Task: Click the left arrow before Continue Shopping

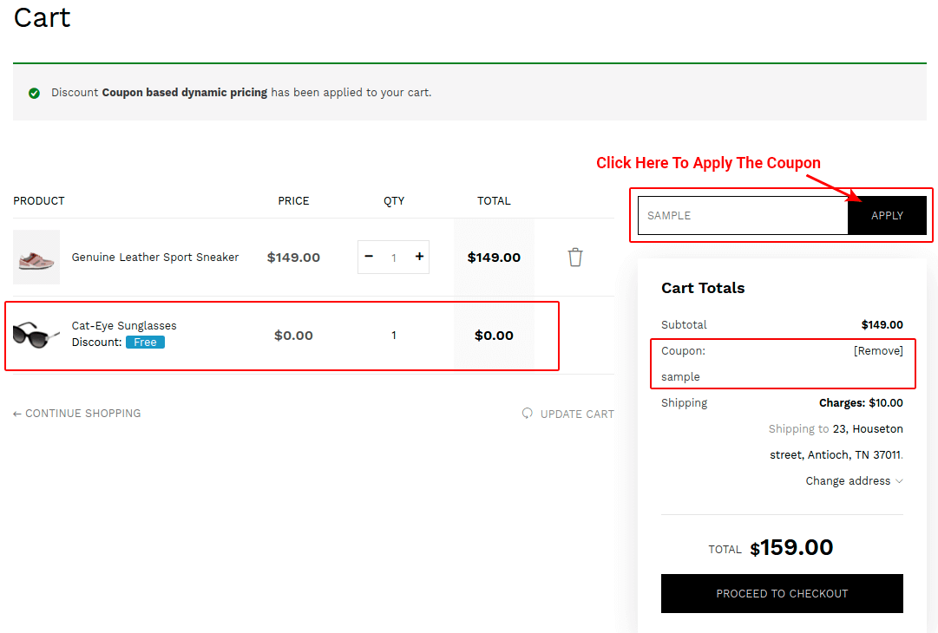Action: [x=16, y=414]
